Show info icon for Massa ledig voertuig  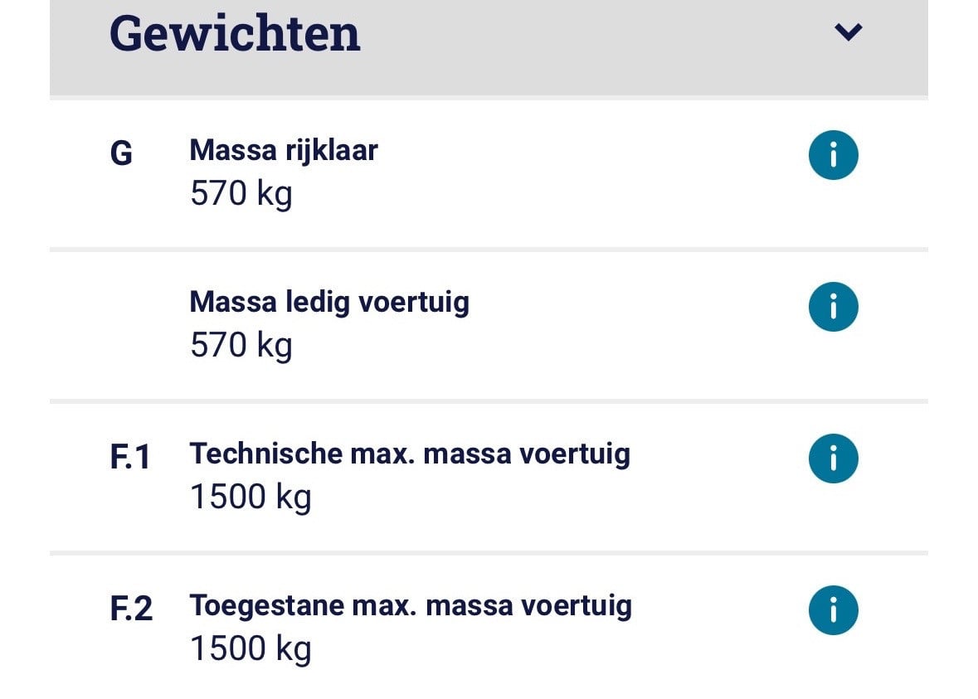(834, 306)
